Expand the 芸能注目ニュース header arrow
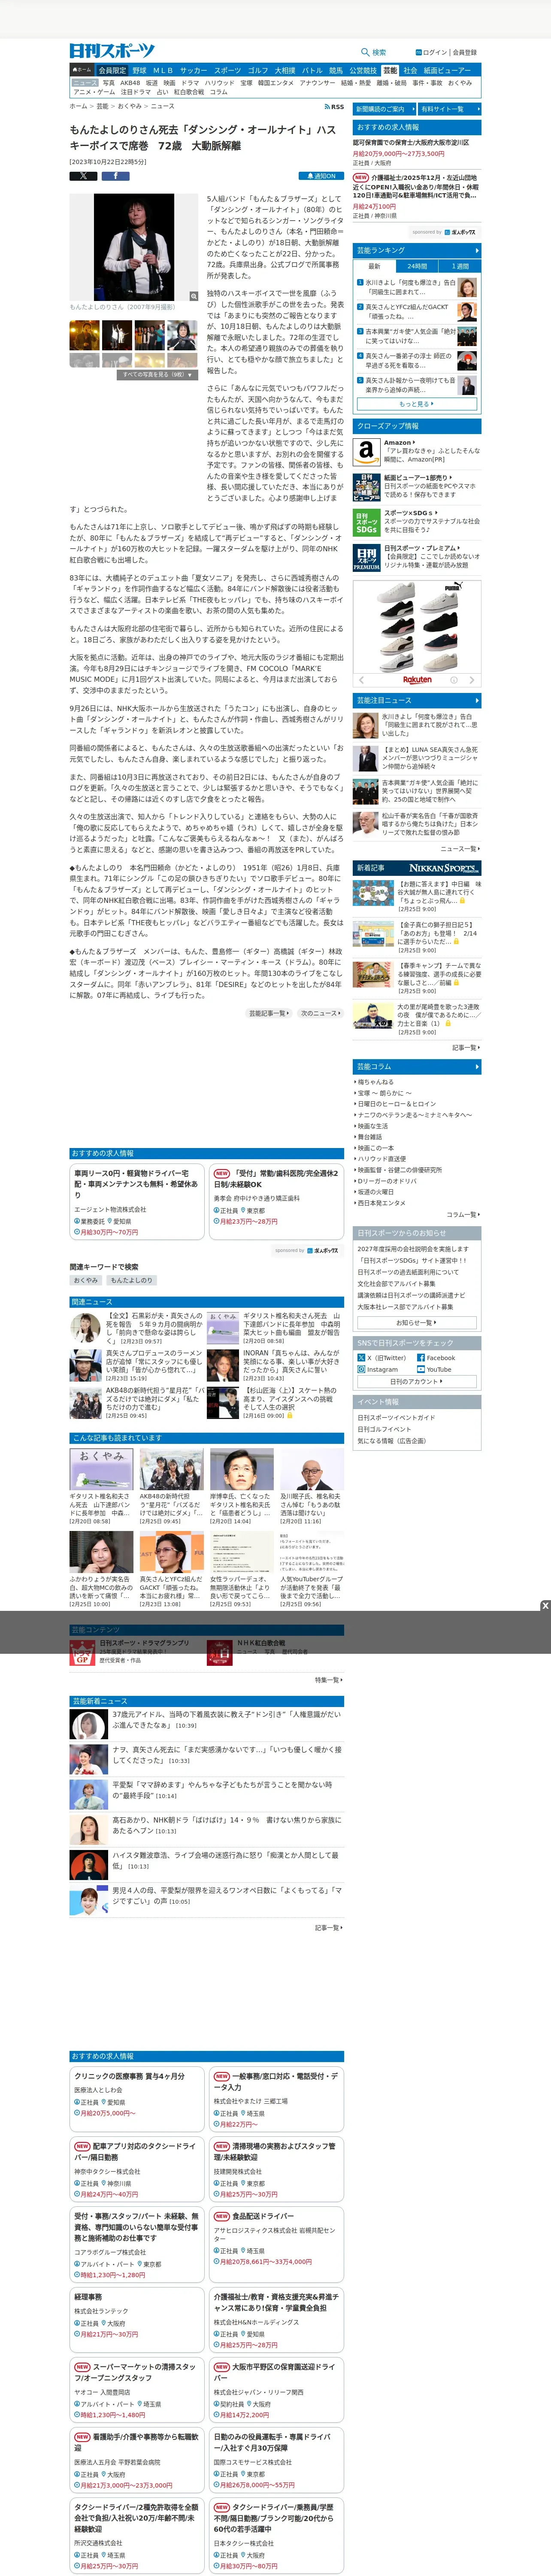 pyautogui.click(x=477, y=701)
